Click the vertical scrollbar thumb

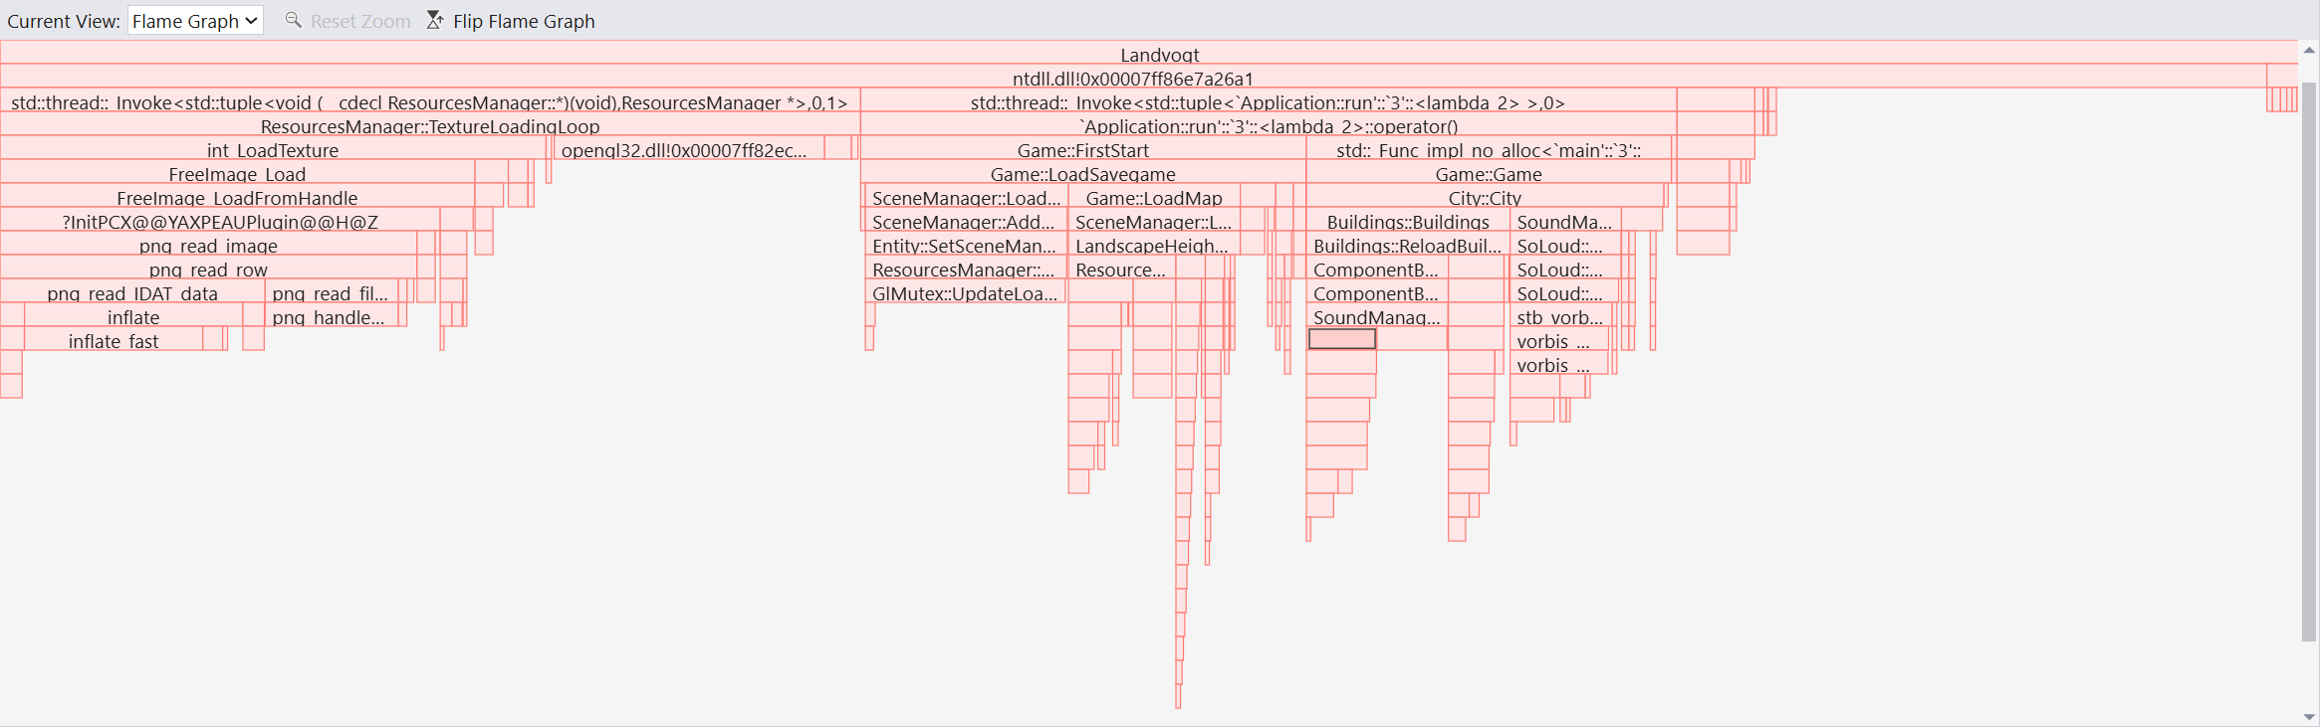click(x=2309, y=358)
